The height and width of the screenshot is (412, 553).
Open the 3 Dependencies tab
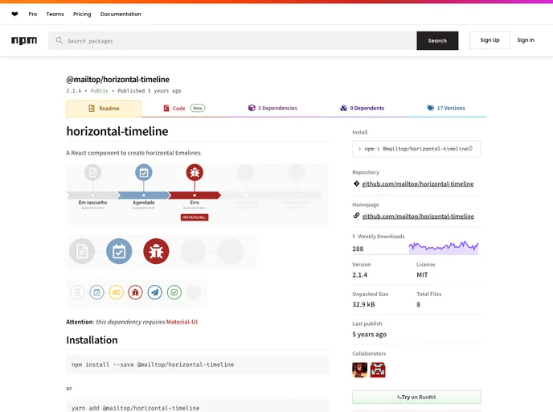(x=272, y=108)
